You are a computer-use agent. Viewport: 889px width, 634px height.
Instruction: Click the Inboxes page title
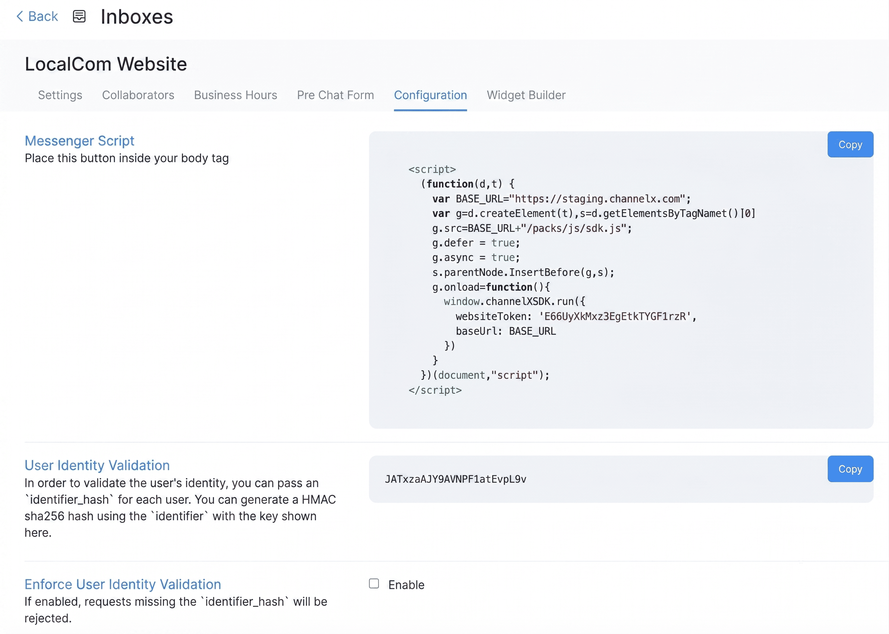click(137, 17)
